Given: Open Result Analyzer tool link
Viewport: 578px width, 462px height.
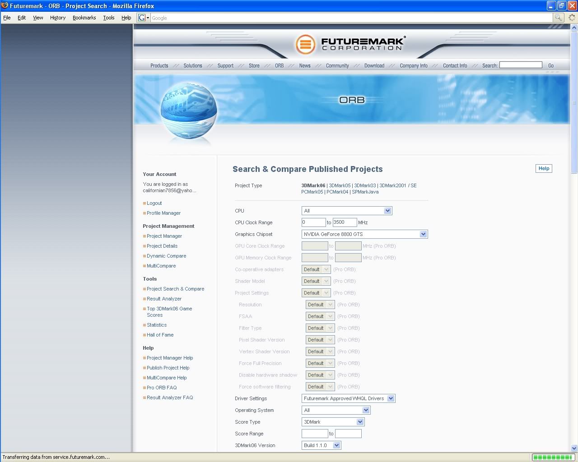Looking at the screenshot, I should 164,299.
